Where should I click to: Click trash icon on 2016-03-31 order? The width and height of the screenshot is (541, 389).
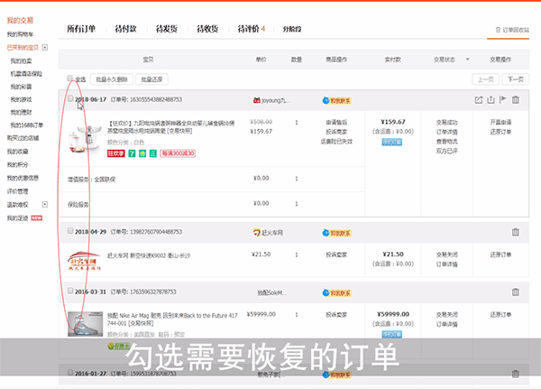click(516, 292)
